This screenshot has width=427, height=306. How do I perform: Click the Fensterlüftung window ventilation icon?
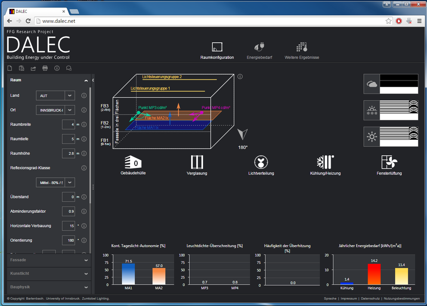pos(389,163)
